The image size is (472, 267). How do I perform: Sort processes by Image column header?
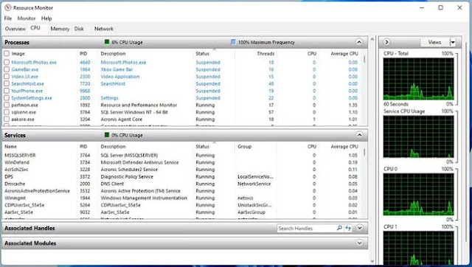click(18, 54)
